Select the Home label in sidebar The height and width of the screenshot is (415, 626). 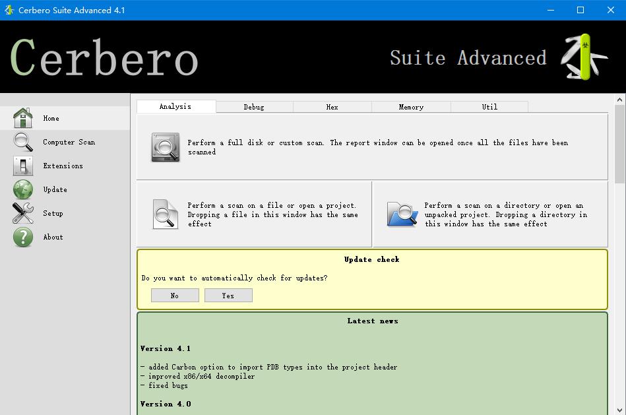point(51,118)
